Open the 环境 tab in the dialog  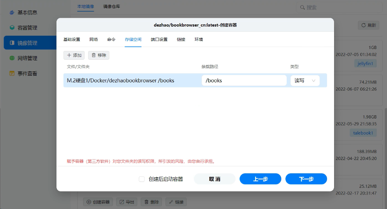(199, 40)
